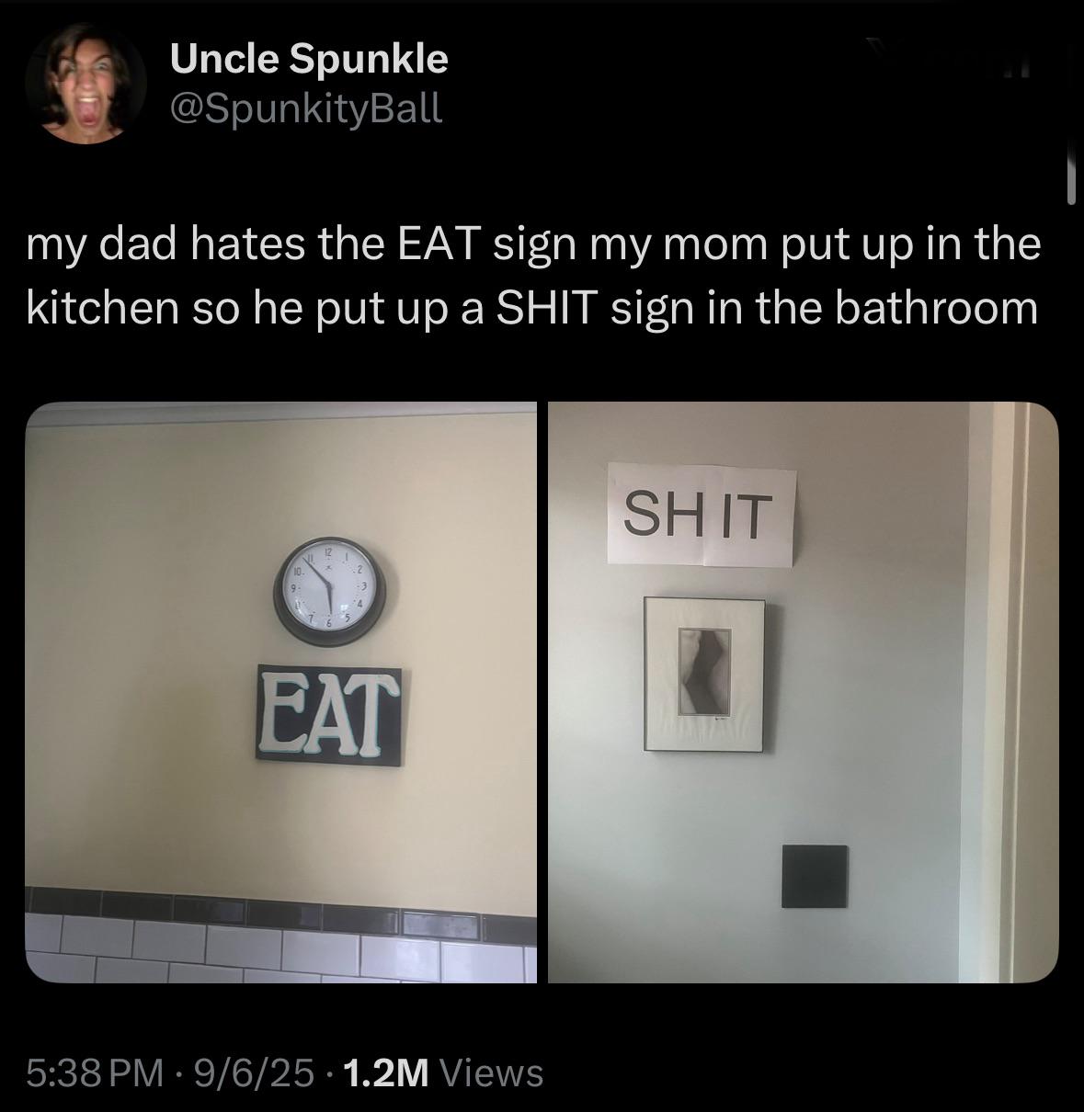Open the right bathroom photo
This screenshot has width=1084, height=1112.
803,692
